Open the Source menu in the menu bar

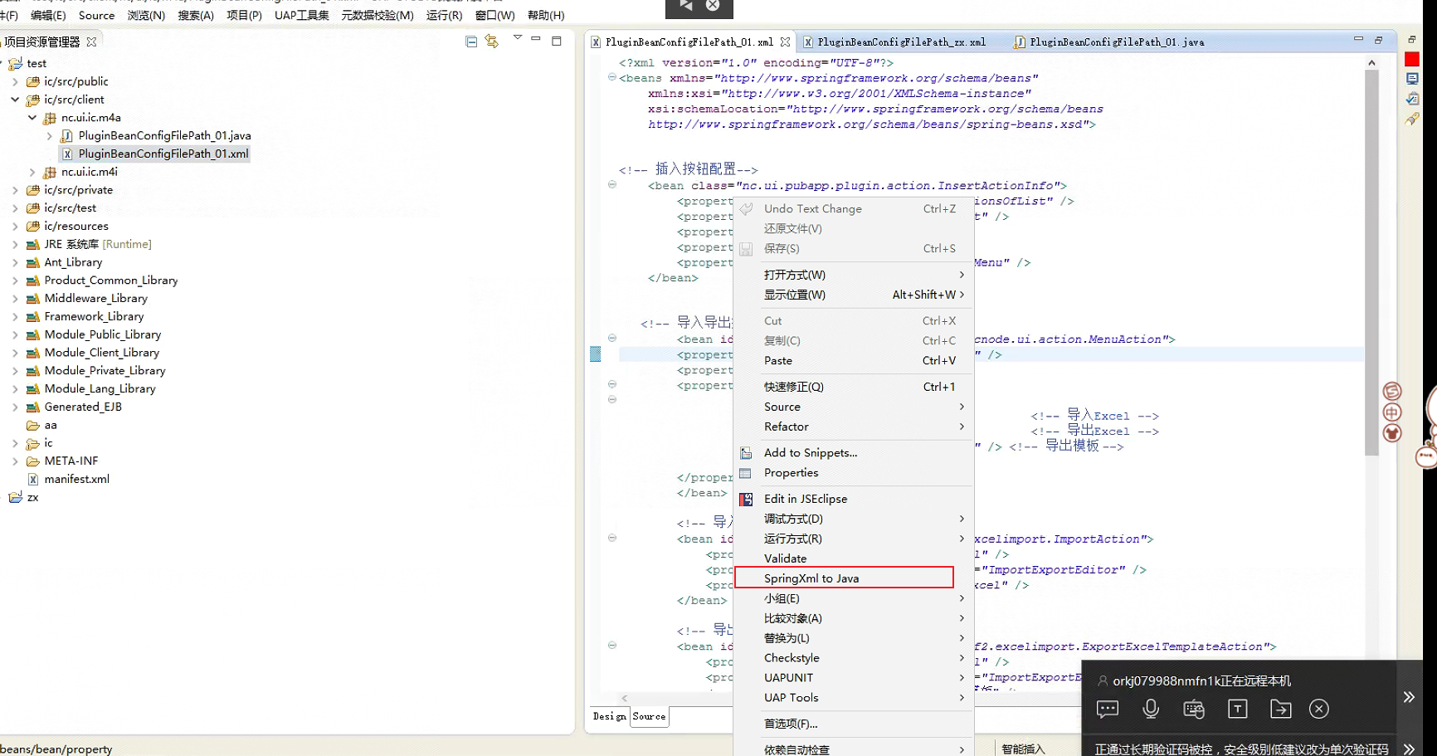[97, 15]
